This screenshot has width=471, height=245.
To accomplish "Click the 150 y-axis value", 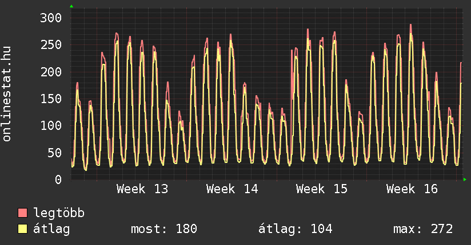I will pos(50,99).
